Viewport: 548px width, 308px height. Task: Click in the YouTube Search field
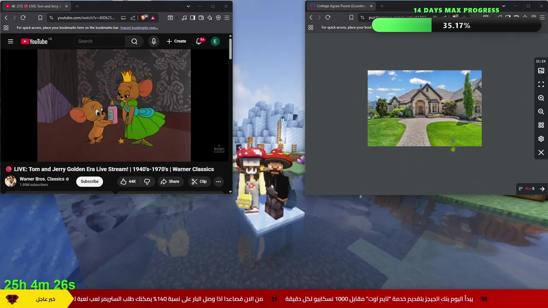[99, 41]
